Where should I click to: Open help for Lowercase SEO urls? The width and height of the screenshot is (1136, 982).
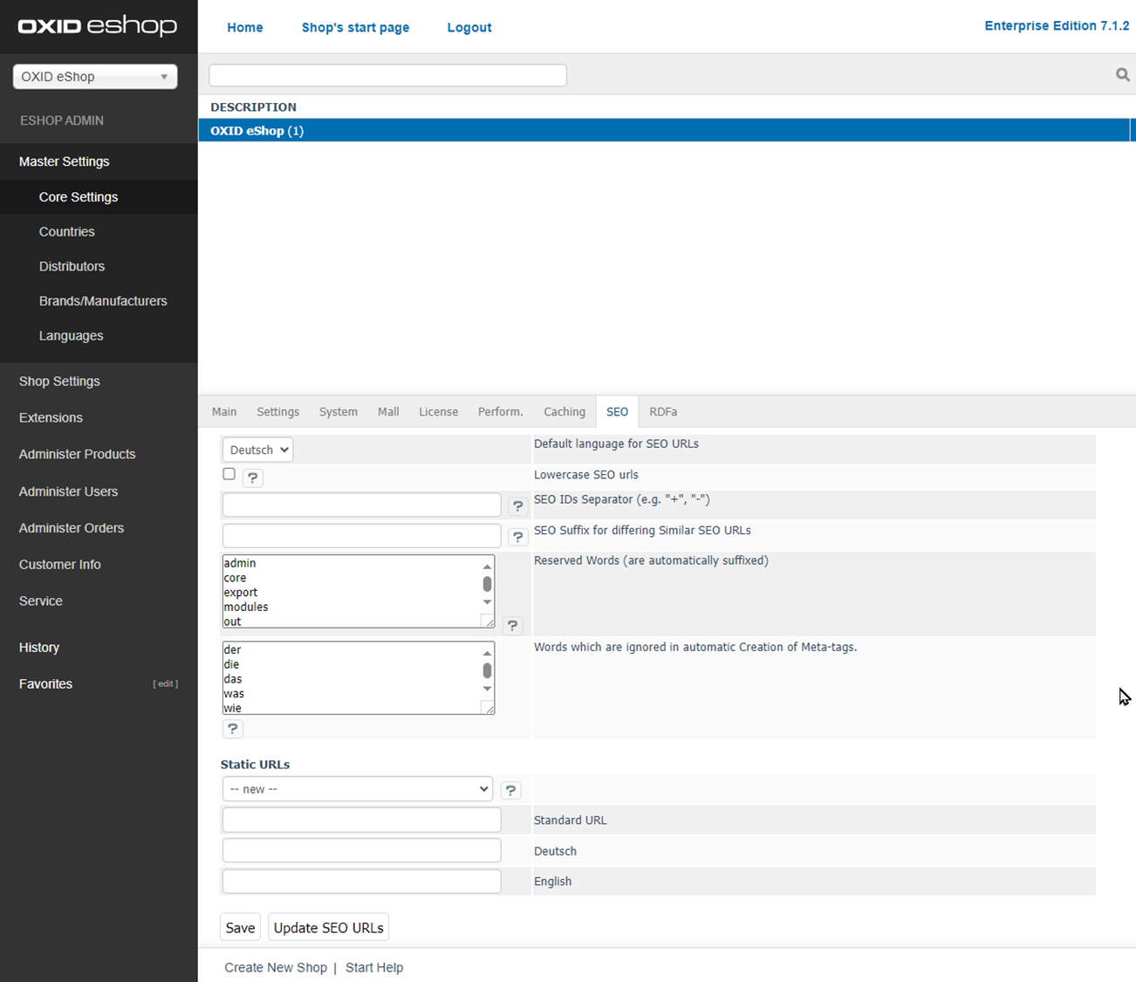(252, 477)
